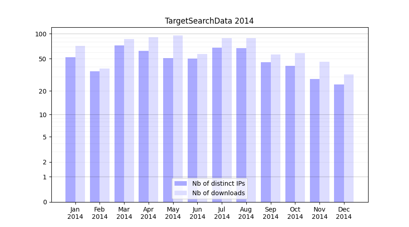Select the Nov 2014 distinct IPs bar
This screenshot has height=227, width=409.
pyautogui.click(x=314, y=140)
